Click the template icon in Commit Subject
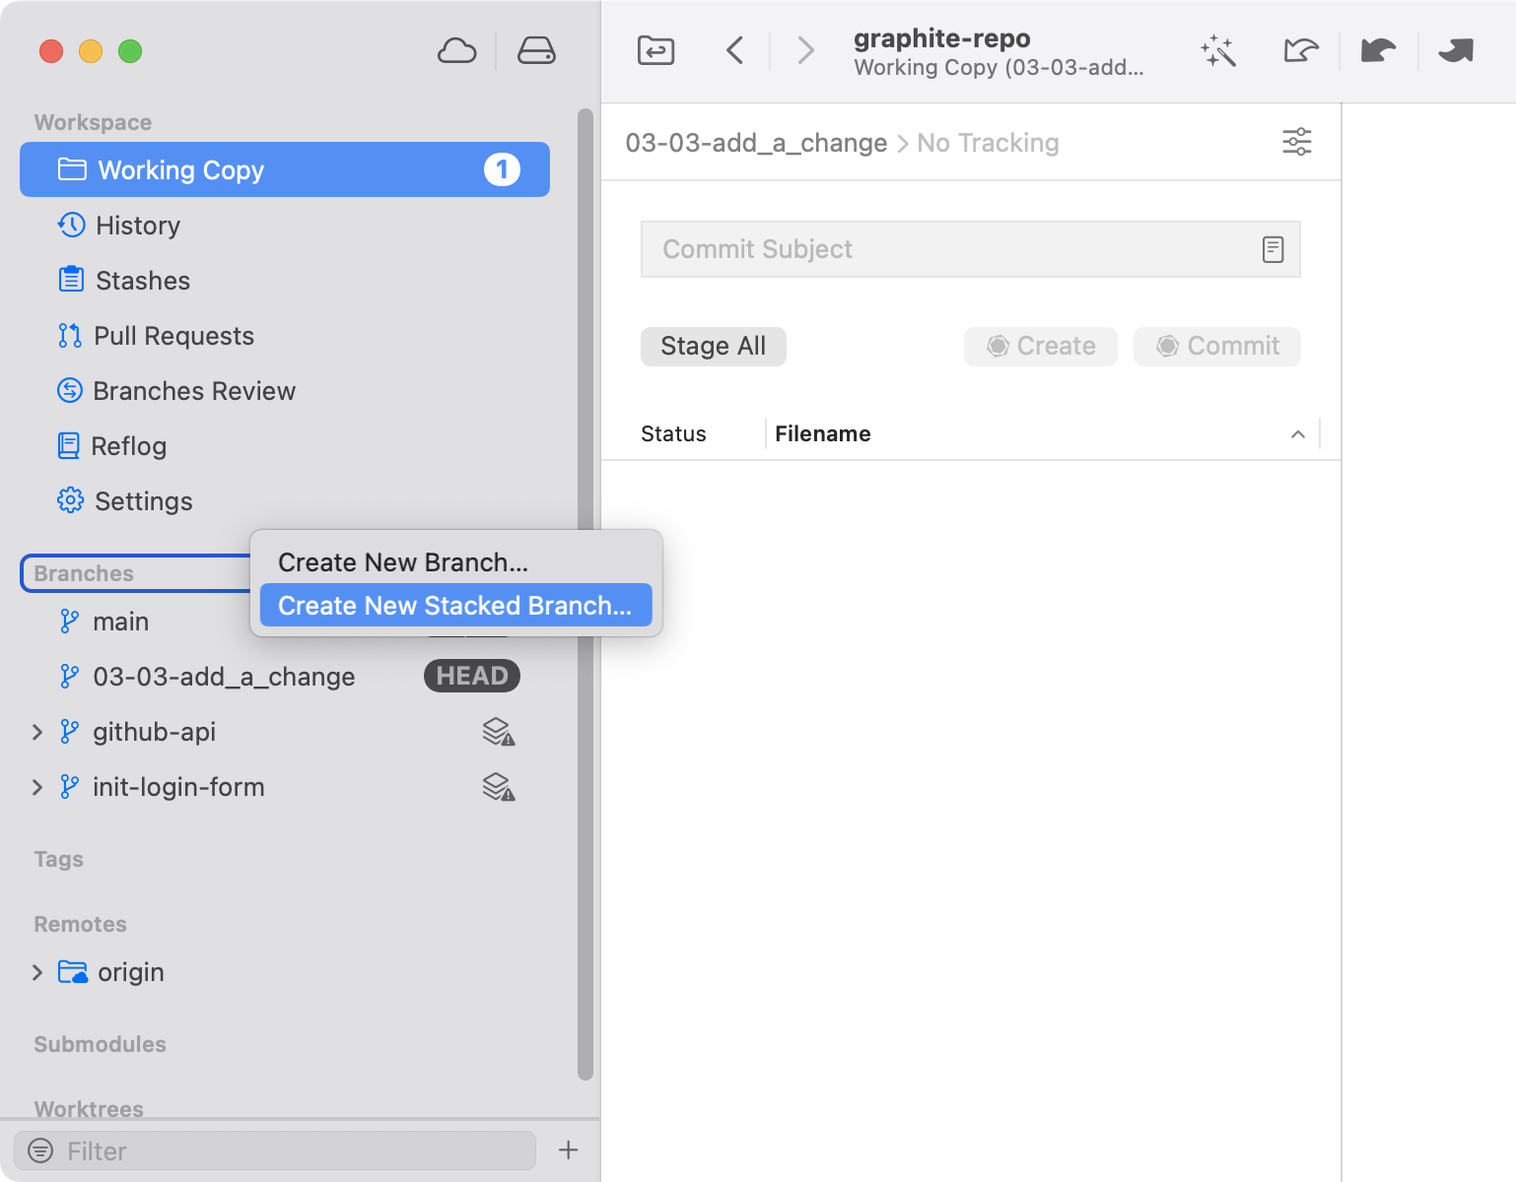The image size is (1516, 1182). click(x=1273, y=250)
